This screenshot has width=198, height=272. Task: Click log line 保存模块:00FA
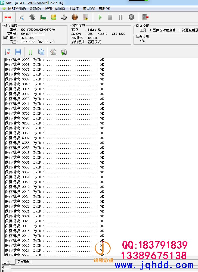tap(54, 89)
